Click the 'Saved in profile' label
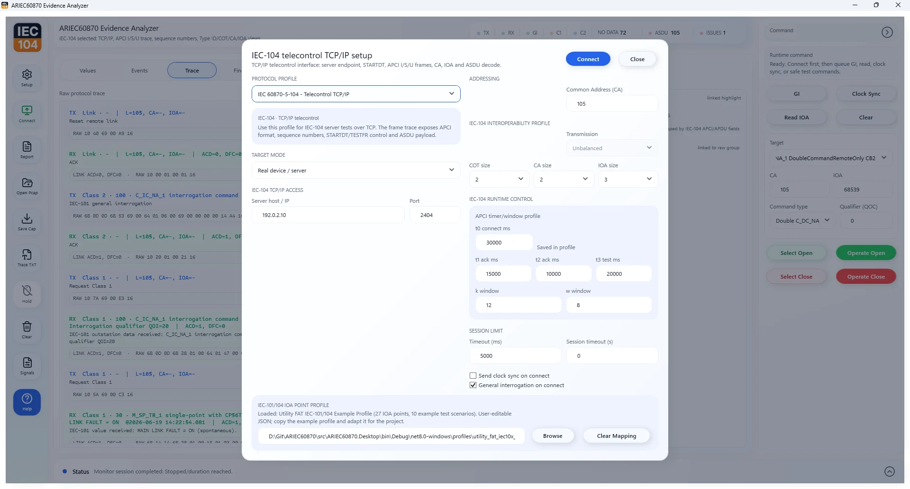This screenshot has width=910, height=489. point(555,247)
